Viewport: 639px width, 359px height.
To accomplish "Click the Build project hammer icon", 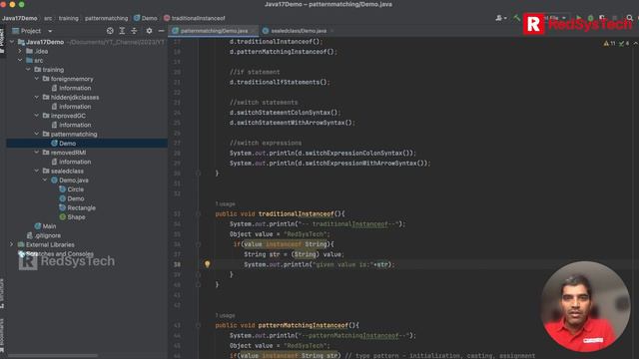I will click(x=516, y=18).
